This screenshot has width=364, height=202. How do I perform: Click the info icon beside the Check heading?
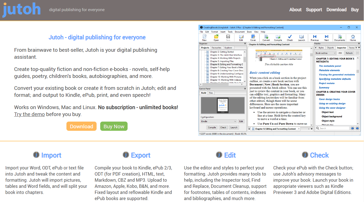coord(305,155)
